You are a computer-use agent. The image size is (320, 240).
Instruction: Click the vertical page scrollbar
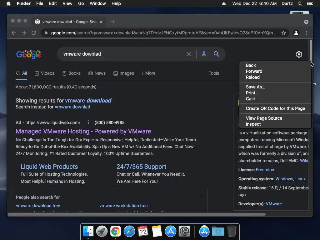coord(311,50)
